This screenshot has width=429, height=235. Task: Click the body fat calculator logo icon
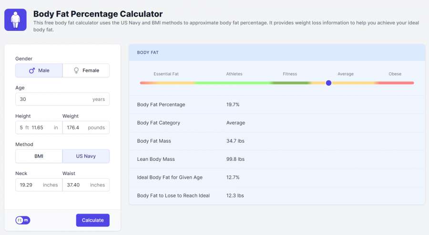[x=15, y=20]
